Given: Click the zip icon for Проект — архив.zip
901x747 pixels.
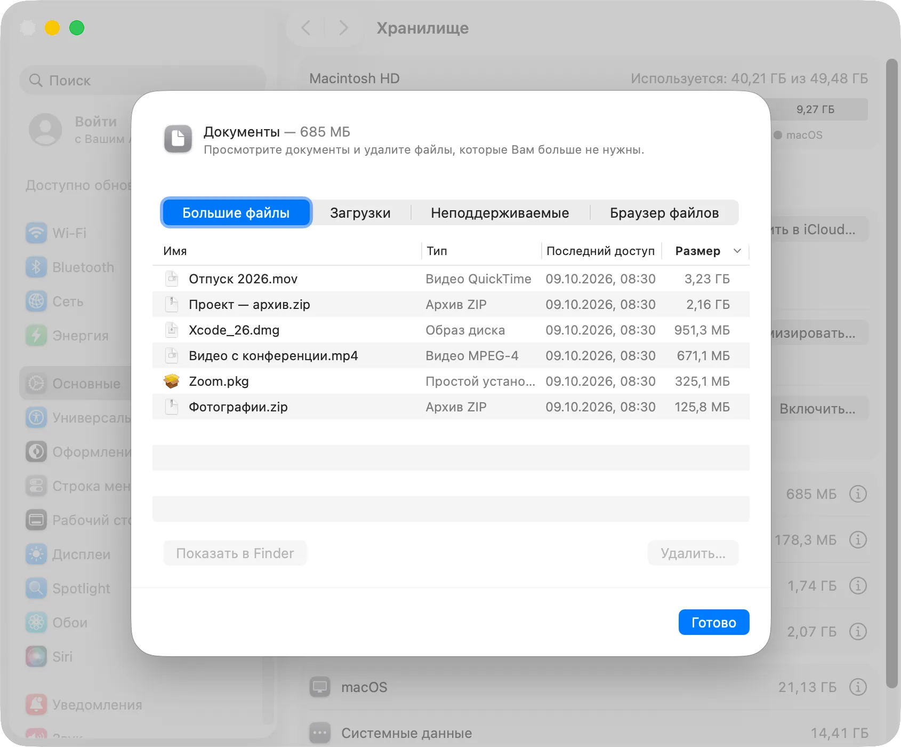Looking at the screenshot, I should click(x=172, y=304).
